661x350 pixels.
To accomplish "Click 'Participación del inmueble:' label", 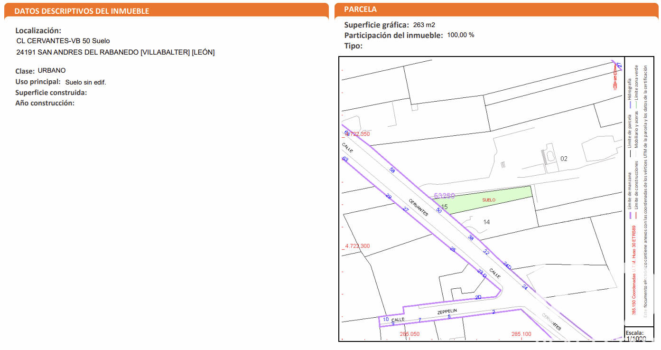I will (393, 35).
